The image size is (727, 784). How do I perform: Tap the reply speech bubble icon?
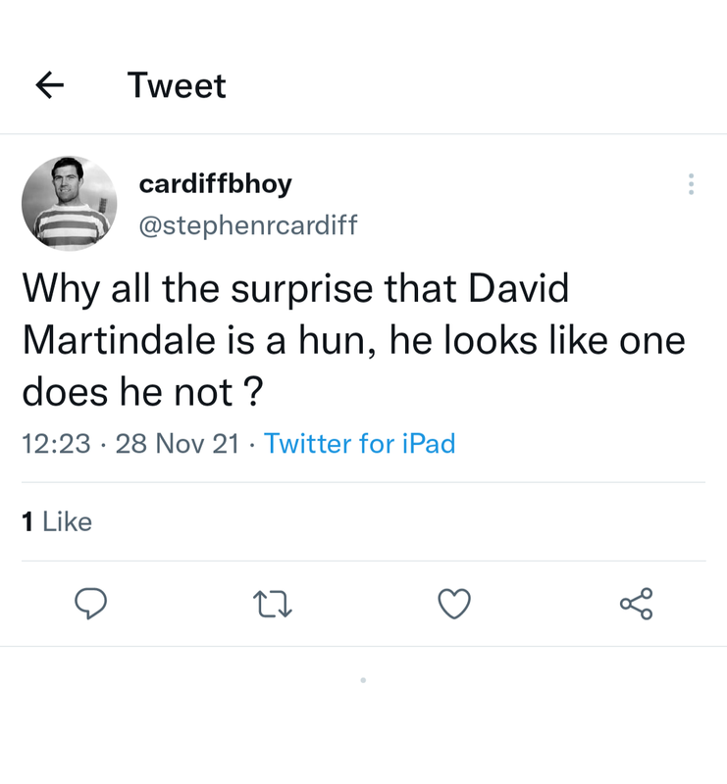coord(90,604)
